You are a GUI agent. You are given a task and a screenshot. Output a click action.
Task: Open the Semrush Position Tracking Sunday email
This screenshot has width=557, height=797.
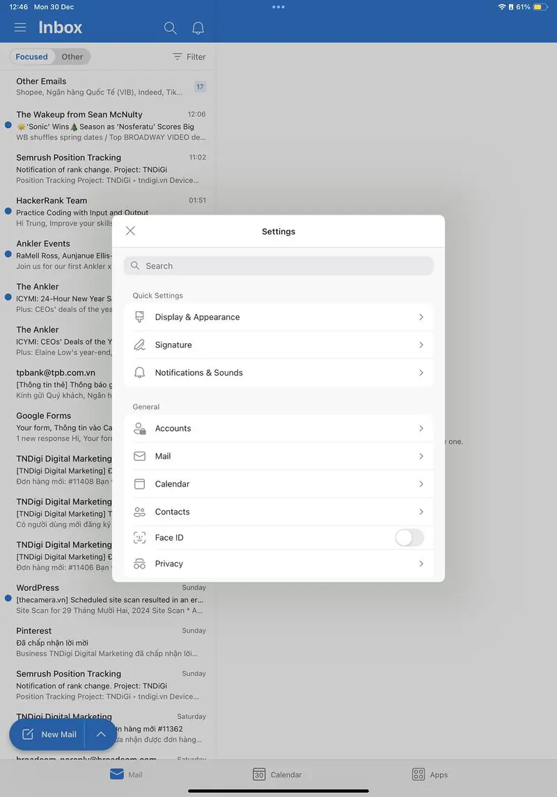click(x=107, y=685)
